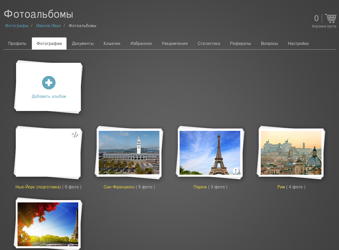Image resolution: width=339 pixels, height=250 pixels.
Task: View the Статистика tab
Action: tap(209, 44)
